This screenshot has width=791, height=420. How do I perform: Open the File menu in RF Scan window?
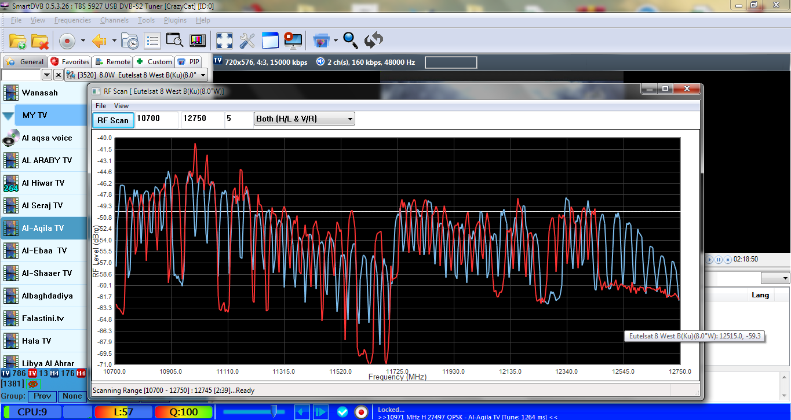[101, 106]
